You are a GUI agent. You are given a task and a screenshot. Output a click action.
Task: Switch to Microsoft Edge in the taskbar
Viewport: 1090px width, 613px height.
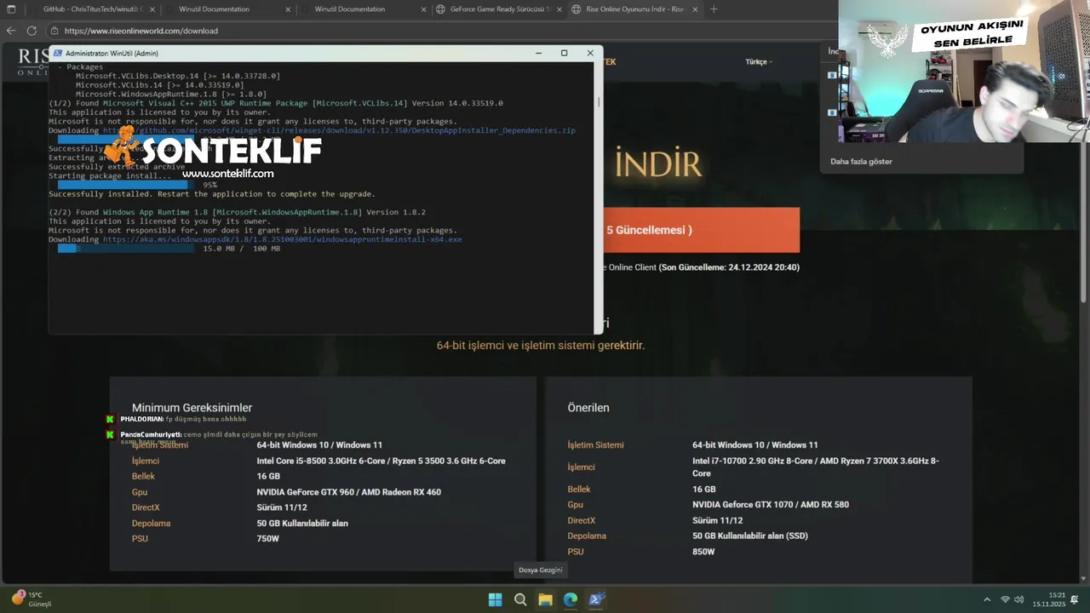tap(571, 599)
